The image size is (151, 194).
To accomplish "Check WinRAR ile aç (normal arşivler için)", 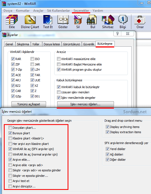I will coord(10,154).
